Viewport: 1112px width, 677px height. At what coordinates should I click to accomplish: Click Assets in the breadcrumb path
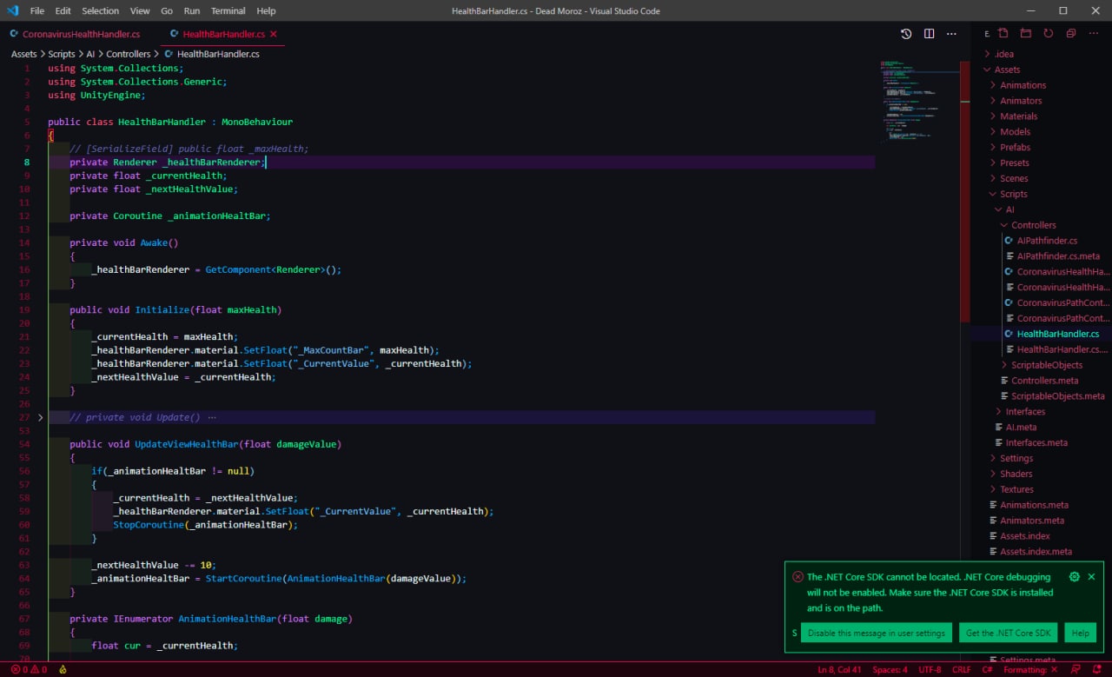click(23, 54)
